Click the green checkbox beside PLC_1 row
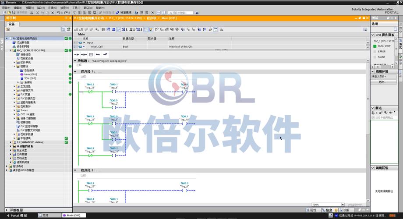The image size is (403, 219). click(x=66, y=50)
